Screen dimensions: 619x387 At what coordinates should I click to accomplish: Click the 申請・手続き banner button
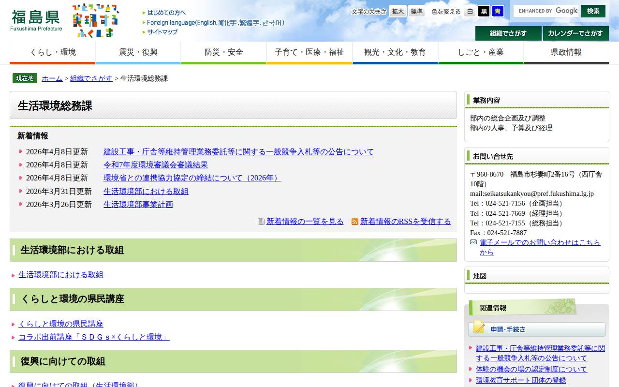[537, 329]
